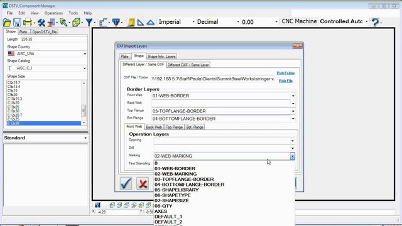This screenshot has height=226, width=402.
Task: Open the Edit menu
Action: [x=21, y=13]
